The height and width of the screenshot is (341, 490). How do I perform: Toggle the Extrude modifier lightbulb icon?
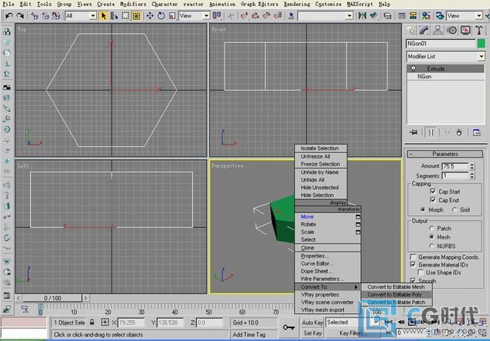click(x=413, y=69)
